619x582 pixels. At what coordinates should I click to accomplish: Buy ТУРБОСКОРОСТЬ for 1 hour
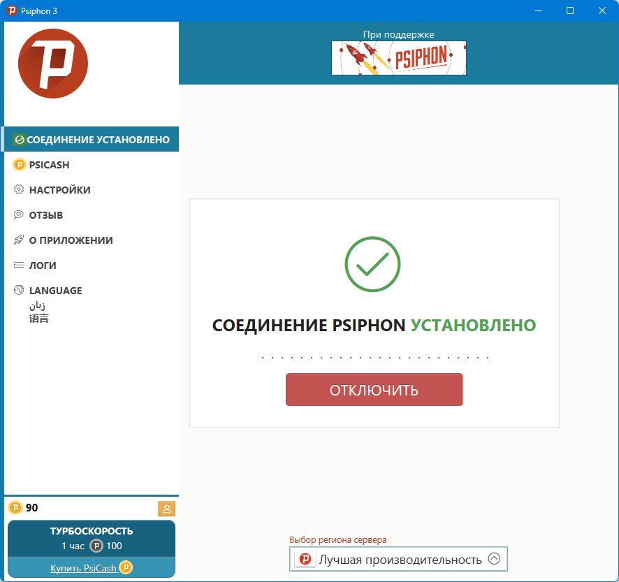tap(92, 539)
